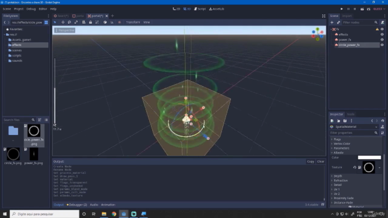388x218 pixels.
Task: Click the save resource icon in Inspector
Action: tap(345, 121)
